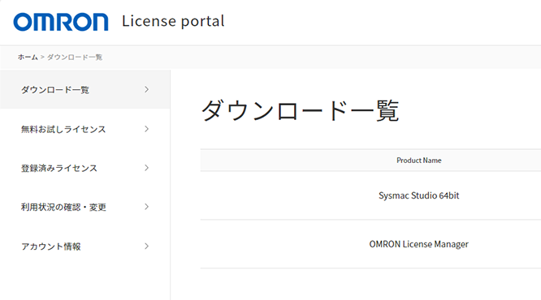This screenshot has height=300, width=541.
Task: Select ダウンロード一覧 in the sidebar menu
Action: point(84,89)
